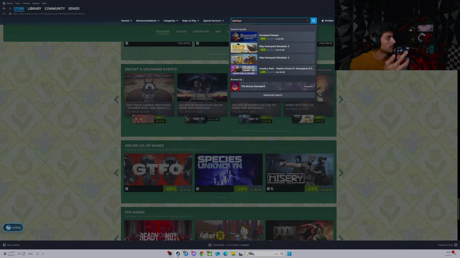
Task: Open the first Resident Evil 3 event card
Action: (x=202, y=95)
